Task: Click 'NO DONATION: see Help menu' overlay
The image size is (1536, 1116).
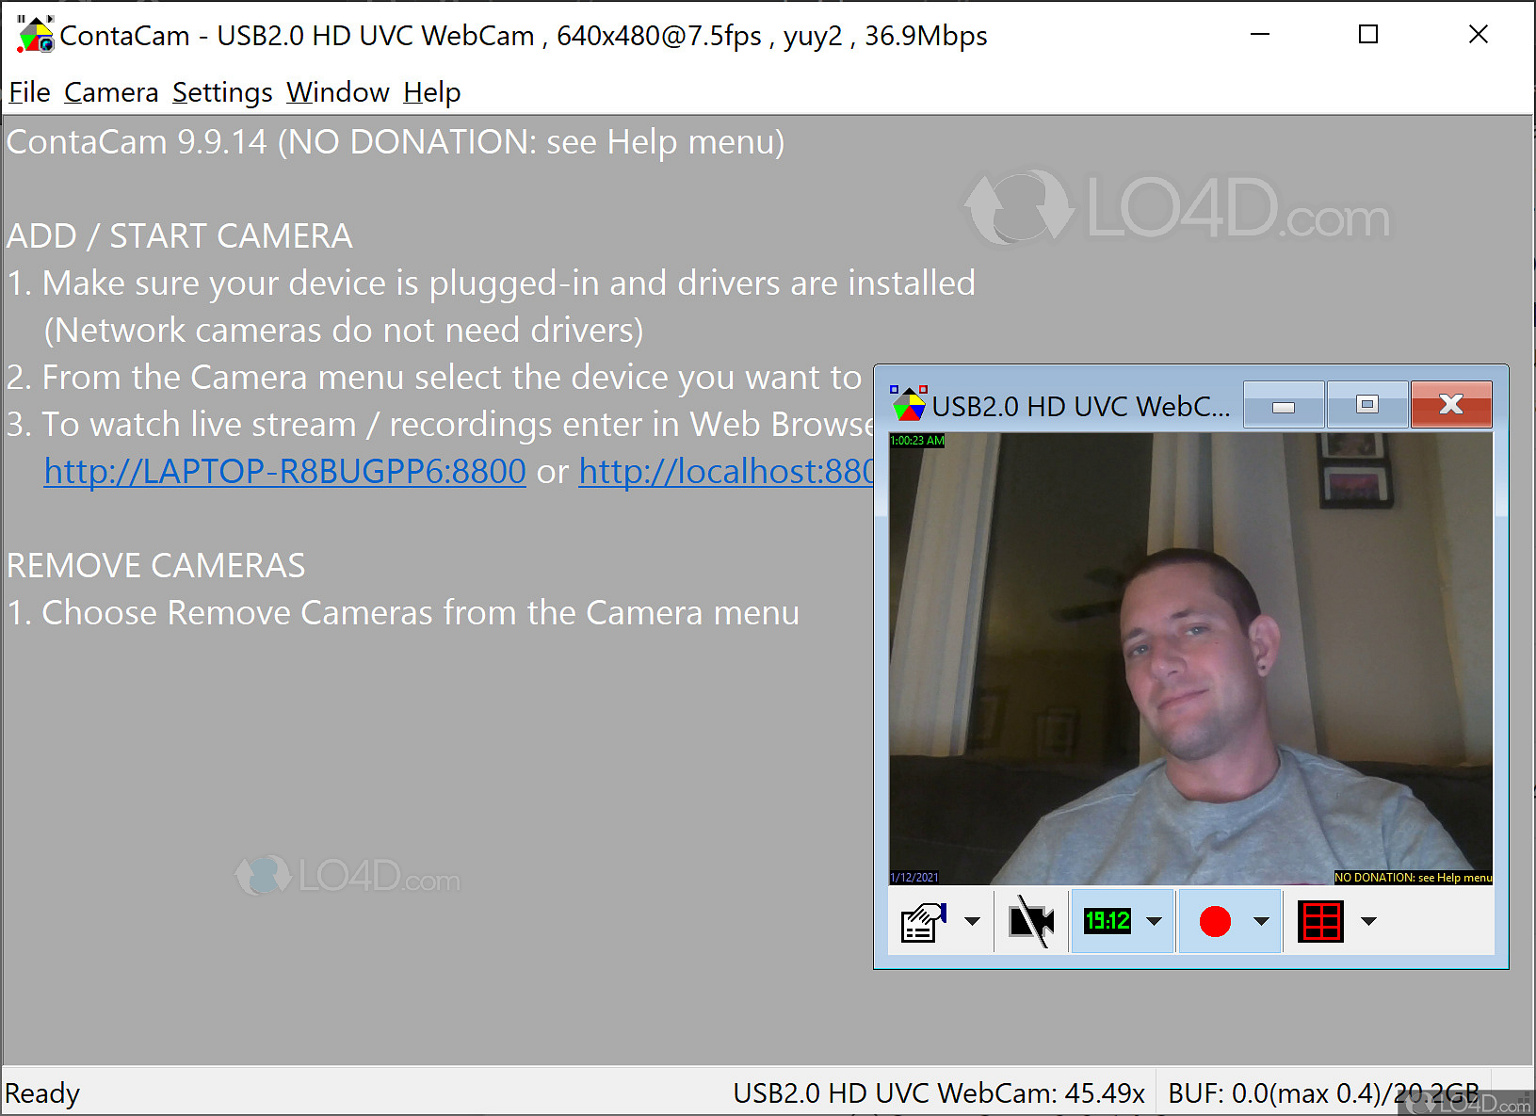Action: pyautogui.click(x=1413, y=877)
